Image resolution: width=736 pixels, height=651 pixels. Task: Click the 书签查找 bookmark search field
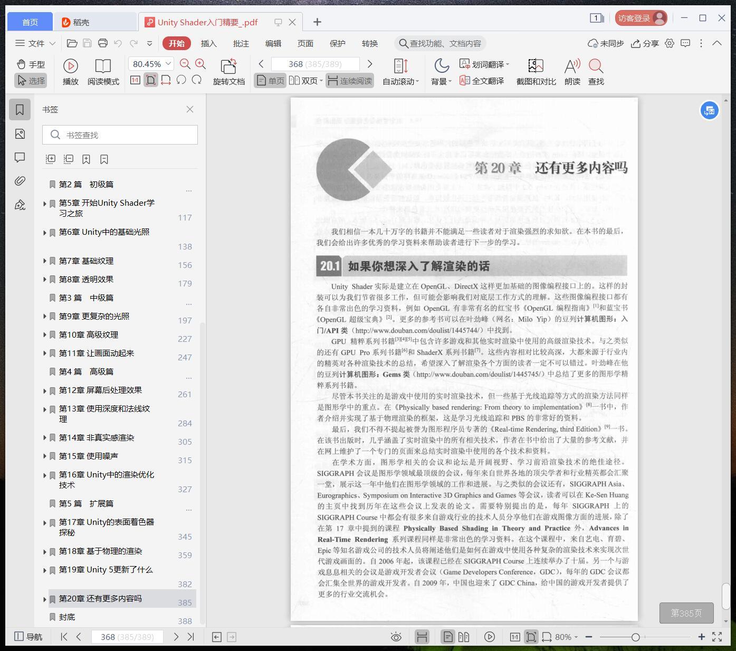pos(120,135)
